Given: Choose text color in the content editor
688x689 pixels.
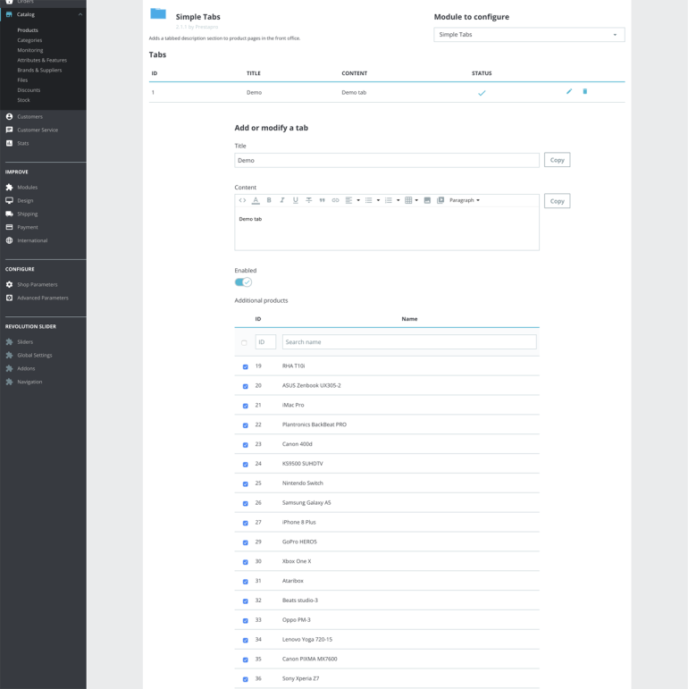Looking at the screenshot, I should [256, 200].
